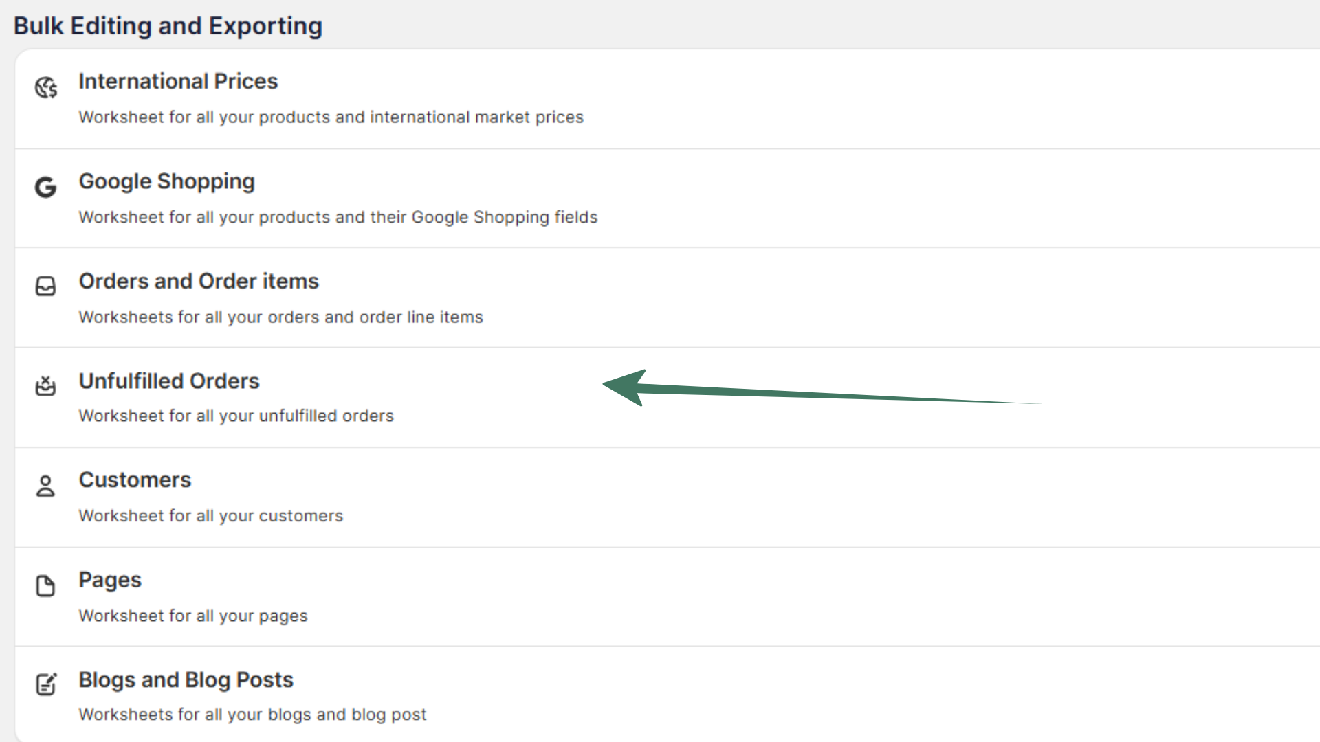Select the Unfulfilled Orders title
1320x742 pixels.
point(169,381)
